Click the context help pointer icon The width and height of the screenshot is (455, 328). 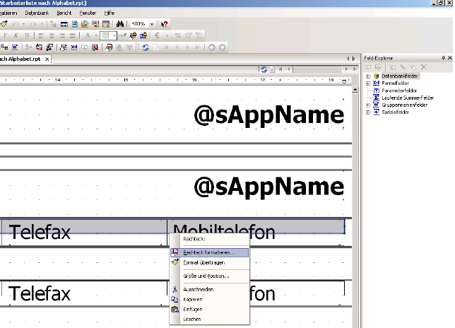[x=164, y=23]
